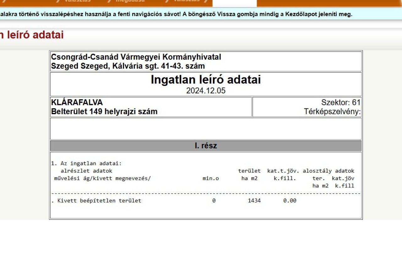Select the line '1. Az ingatlan adatai:'
Screen dimensions: 402x255
click(86, 164)
